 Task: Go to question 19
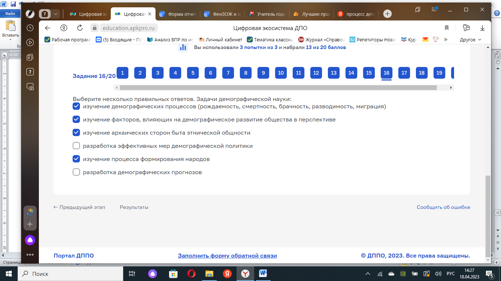[x=439, y=73]
